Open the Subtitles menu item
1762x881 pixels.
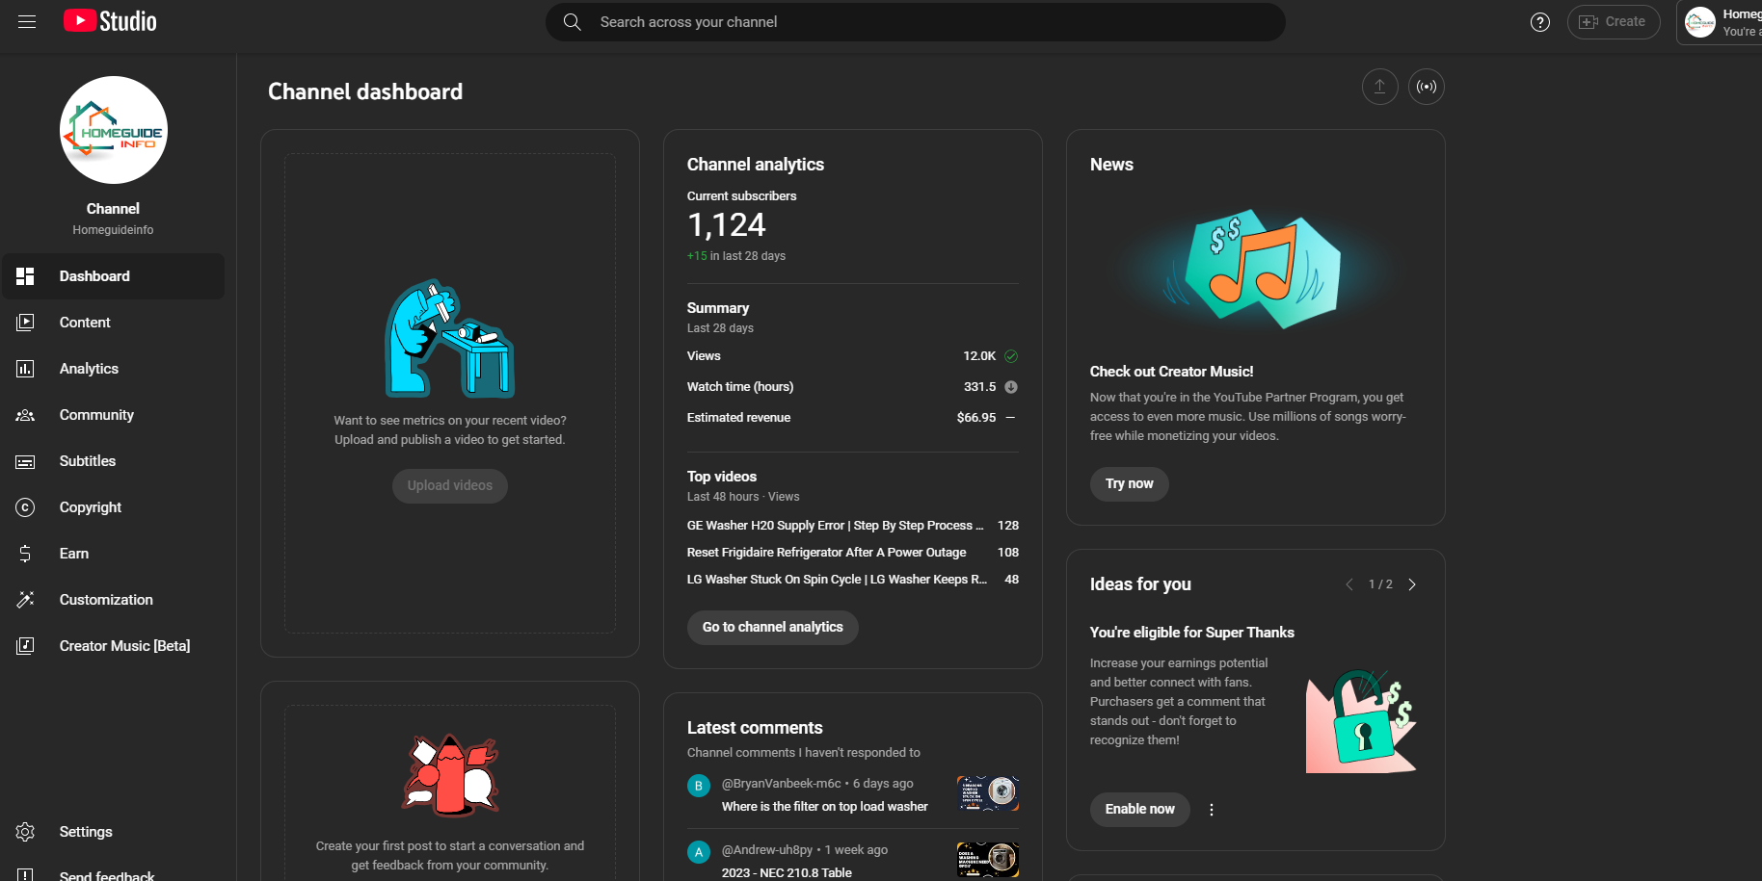(113, 461)
